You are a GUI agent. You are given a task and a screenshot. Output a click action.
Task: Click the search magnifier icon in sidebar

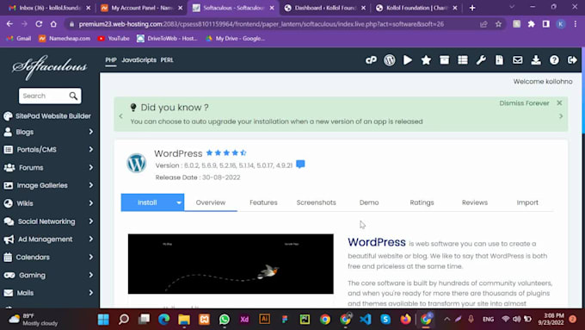click(x=73, y=96)
